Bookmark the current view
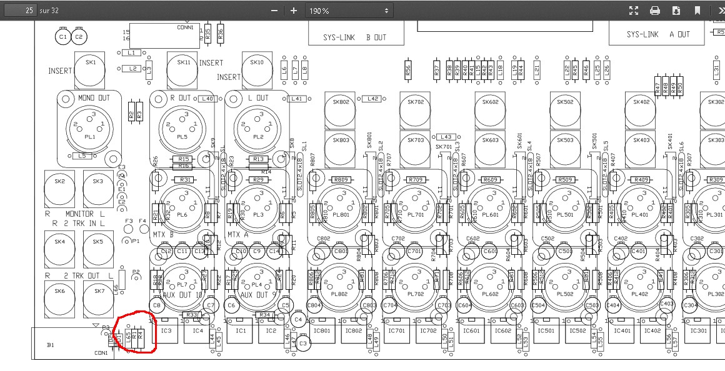 click(x=697, y=11)
